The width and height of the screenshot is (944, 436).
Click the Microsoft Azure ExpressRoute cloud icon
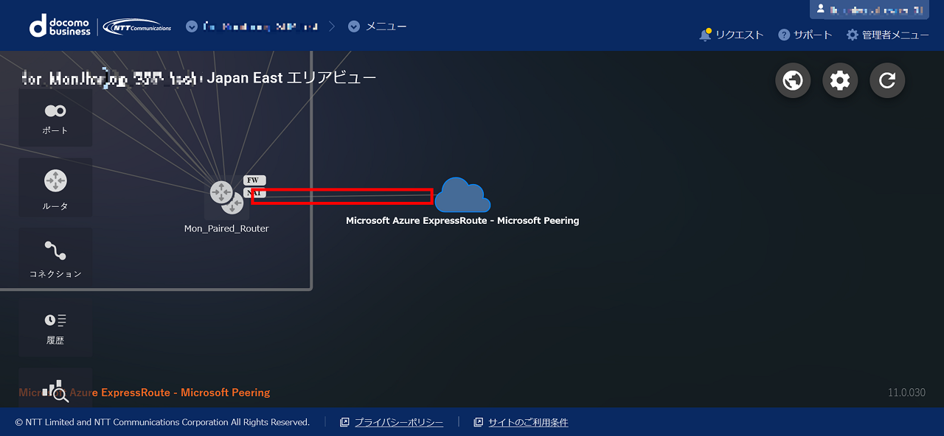point(462,196)
